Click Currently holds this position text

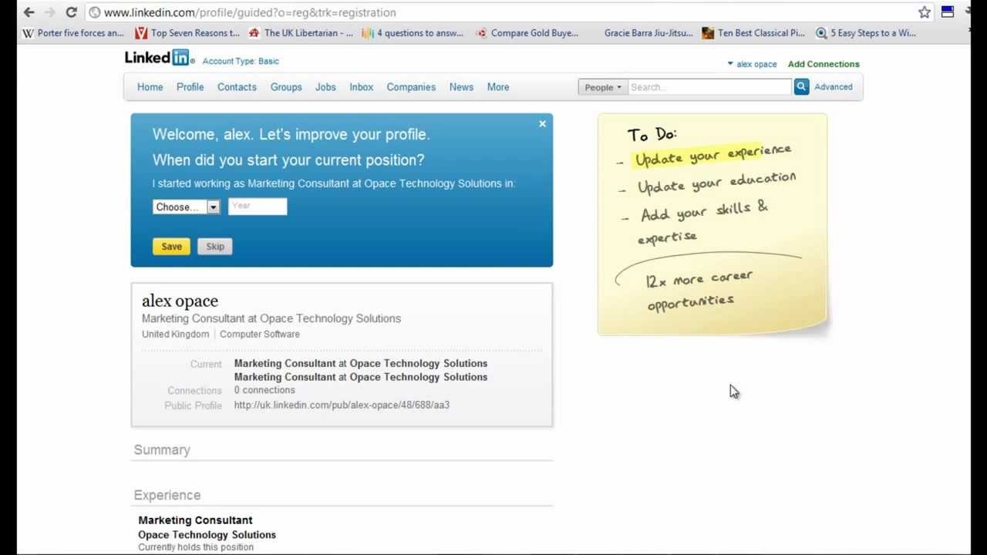196,547
